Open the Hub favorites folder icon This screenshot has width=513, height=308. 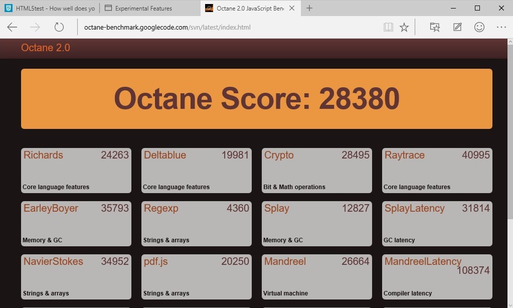pos(435,27)
